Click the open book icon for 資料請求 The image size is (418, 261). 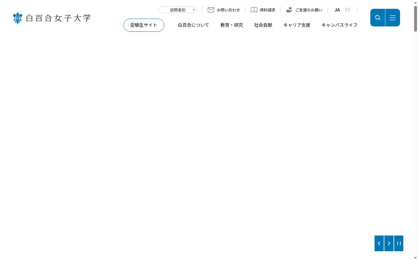pos(254,10)
